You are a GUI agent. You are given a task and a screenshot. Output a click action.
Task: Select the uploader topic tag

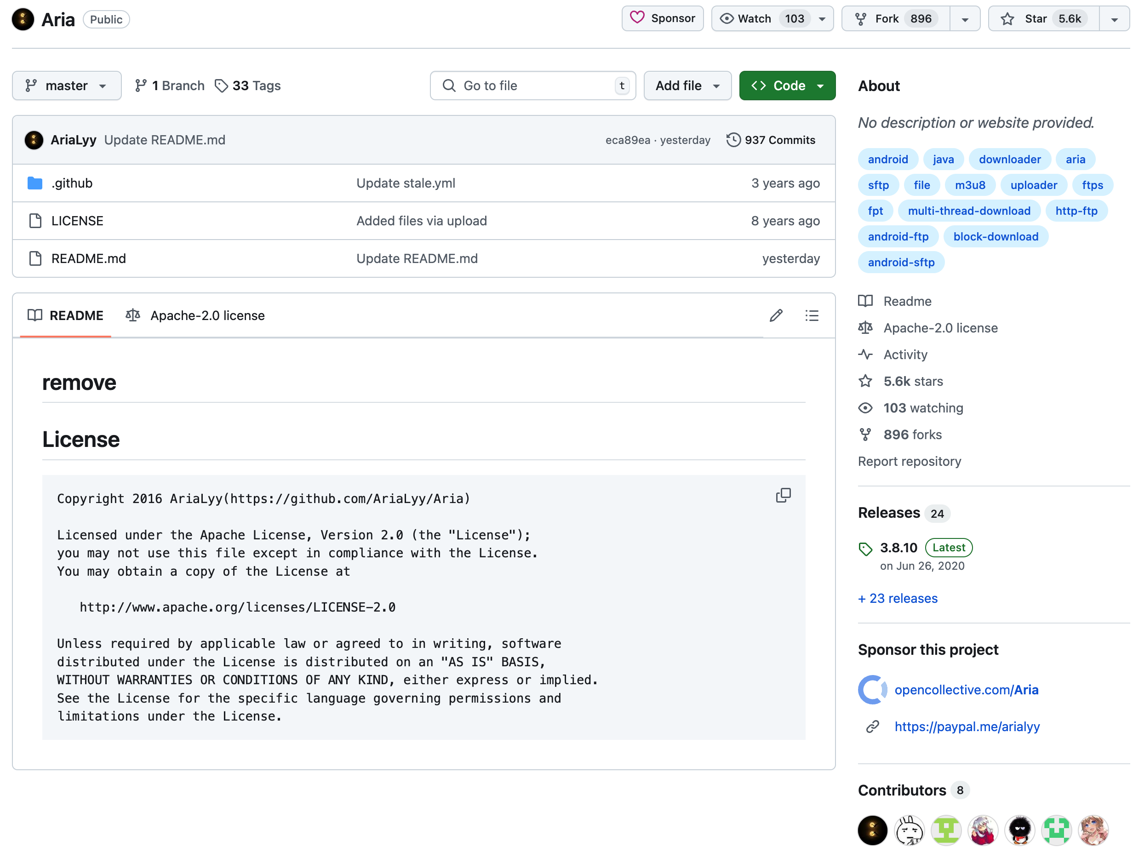1034,185
